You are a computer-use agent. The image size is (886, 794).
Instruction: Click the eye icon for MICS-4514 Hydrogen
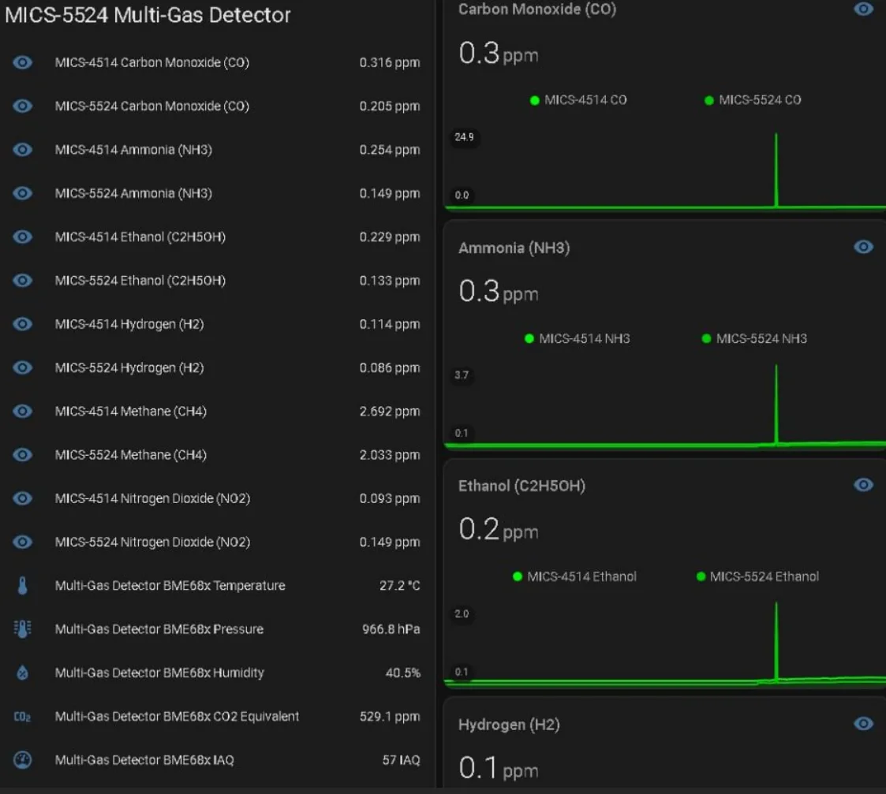[x=23, y=323]
